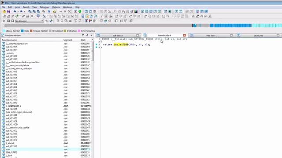Select the type_info::~type_info(void) row
Image resolution: width=282 pixels, height=158 pixels.
pos(47,112)
